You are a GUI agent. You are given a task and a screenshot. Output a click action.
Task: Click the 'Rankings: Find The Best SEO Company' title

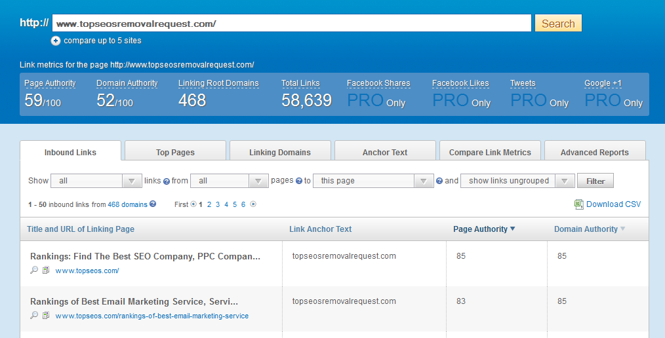point(145,256)
